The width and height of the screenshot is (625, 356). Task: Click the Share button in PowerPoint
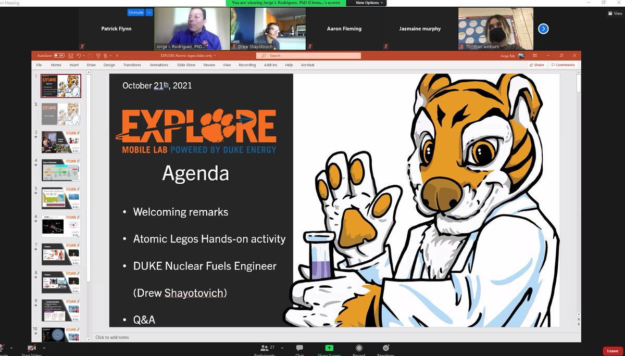pos(536,65)
